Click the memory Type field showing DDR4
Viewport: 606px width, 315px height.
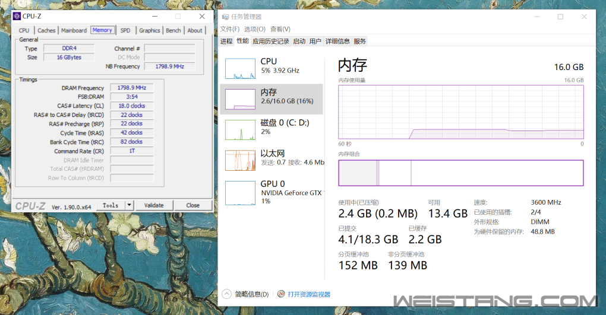[x=69, y=48]
